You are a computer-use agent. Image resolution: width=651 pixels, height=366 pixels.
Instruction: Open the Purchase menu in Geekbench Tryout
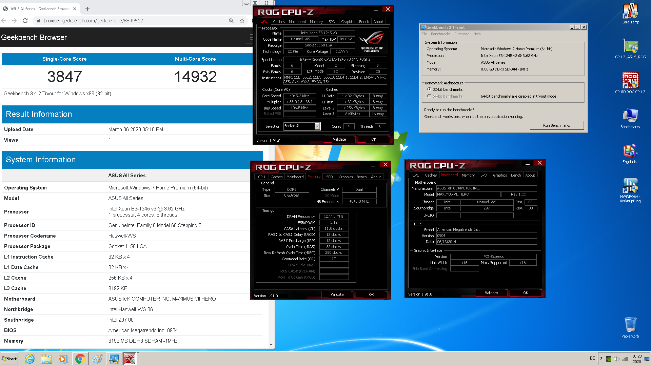462,34
